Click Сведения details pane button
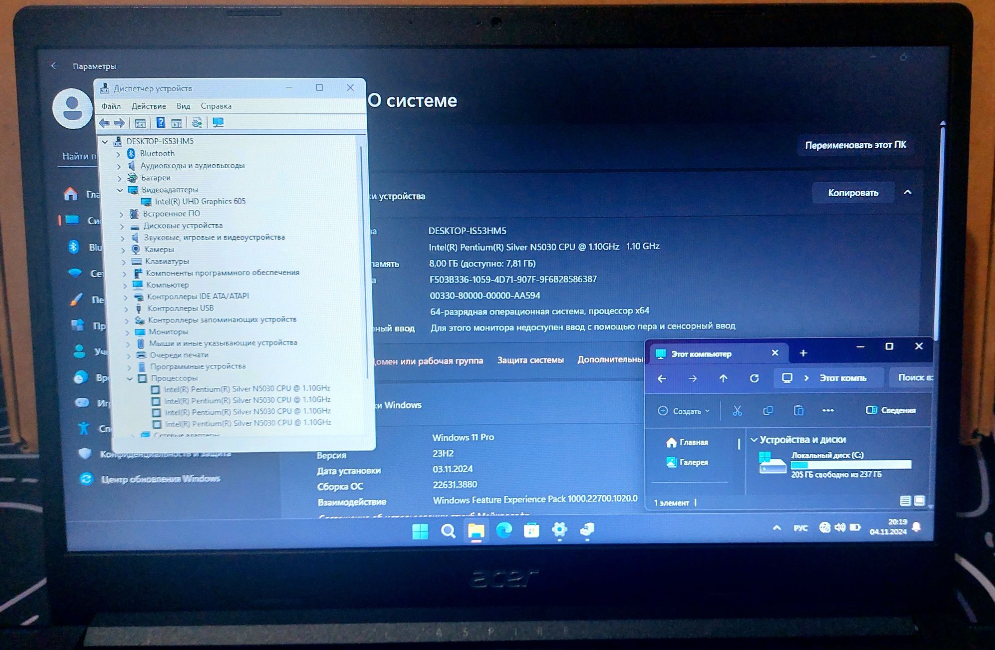Image resolution: width=995 pixels, height=650 pixels. [x=891, y=410]
